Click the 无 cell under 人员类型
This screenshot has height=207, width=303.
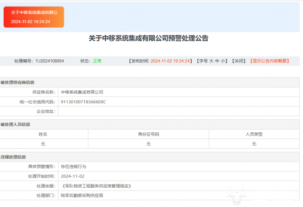click(x=254, y=144)
